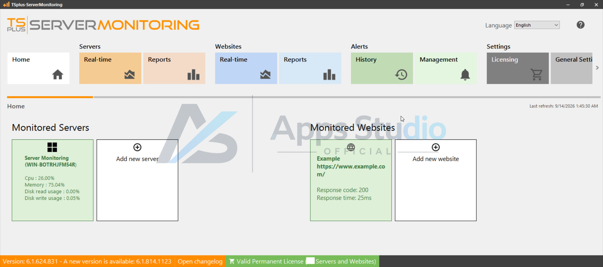Viewport: 603px width, 267px height.
Task: Click the cart icon in license status bar
Action: pyautogui.click(x=232, y=261)
